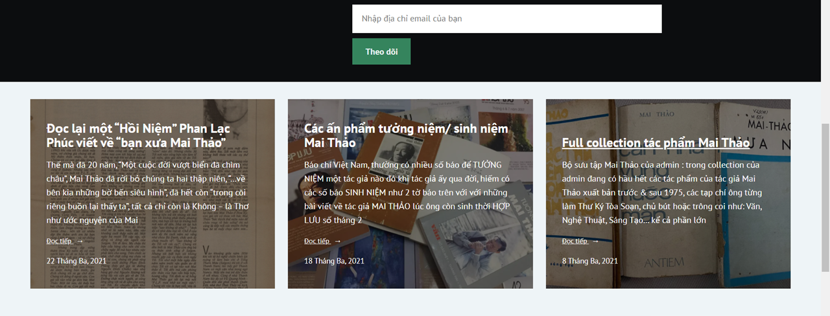This screenshot has height=316, width=830.
Task: Click Đọc tiếp under the tưởng niệm article
Action: (x=317, y=241)
